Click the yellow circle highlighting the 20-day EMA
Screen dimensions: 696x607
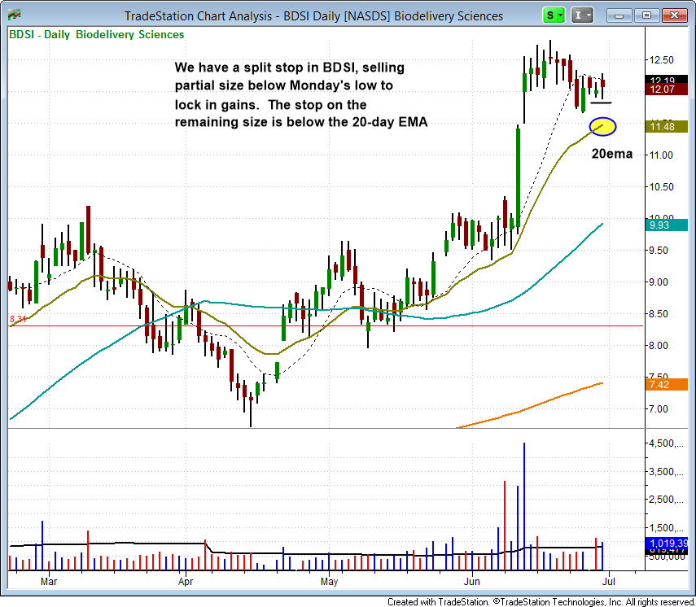pos(602,126)
